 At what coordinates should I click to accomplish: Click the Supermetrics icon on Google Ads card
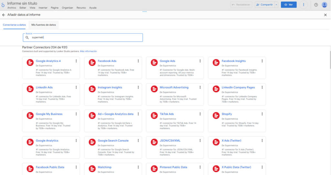point(154,63)
